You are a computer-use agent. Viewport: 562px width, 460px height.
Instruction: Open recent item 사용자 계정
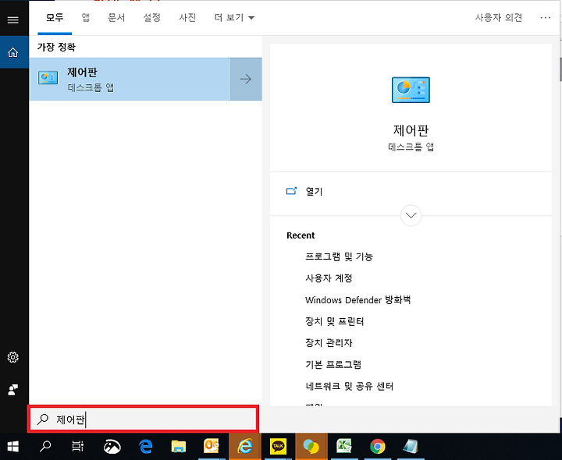point(329,278)
